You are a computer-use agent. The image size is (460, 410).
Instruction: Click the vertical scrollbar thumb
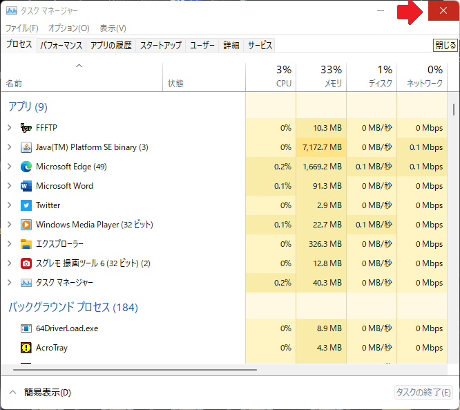[x=454, y=109]
